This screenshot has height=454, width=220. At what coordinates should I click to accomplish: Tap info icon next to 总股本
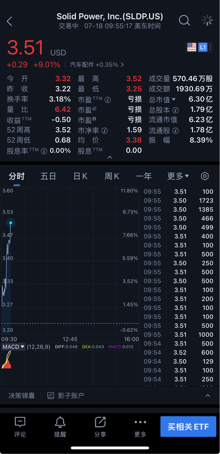pyautogui.click(x=176, y=110)
